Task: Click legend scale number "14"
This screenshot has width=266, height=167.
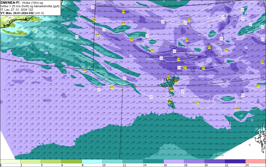Action: 145,165
